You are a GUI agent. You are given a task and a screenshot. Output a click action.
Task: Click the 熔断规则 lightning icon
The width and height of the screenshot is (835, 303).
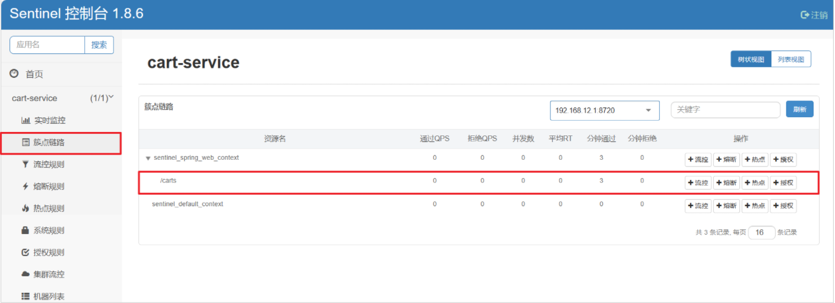click(26, 187)
